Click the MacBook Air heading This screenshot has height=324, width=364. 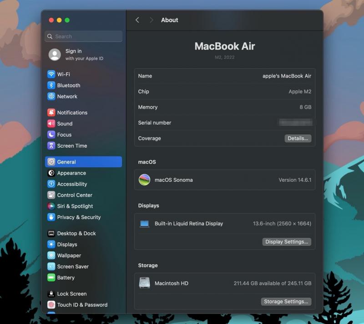[x=225, y=46]
